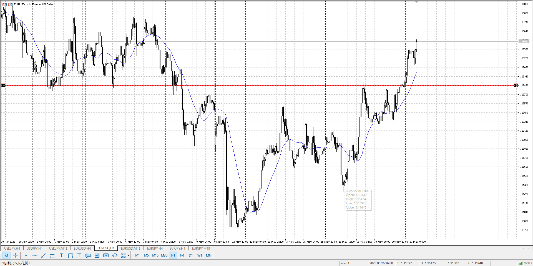This screenshot has width=533, height=266.
Task: Select the text label tool
Action: 79,255
